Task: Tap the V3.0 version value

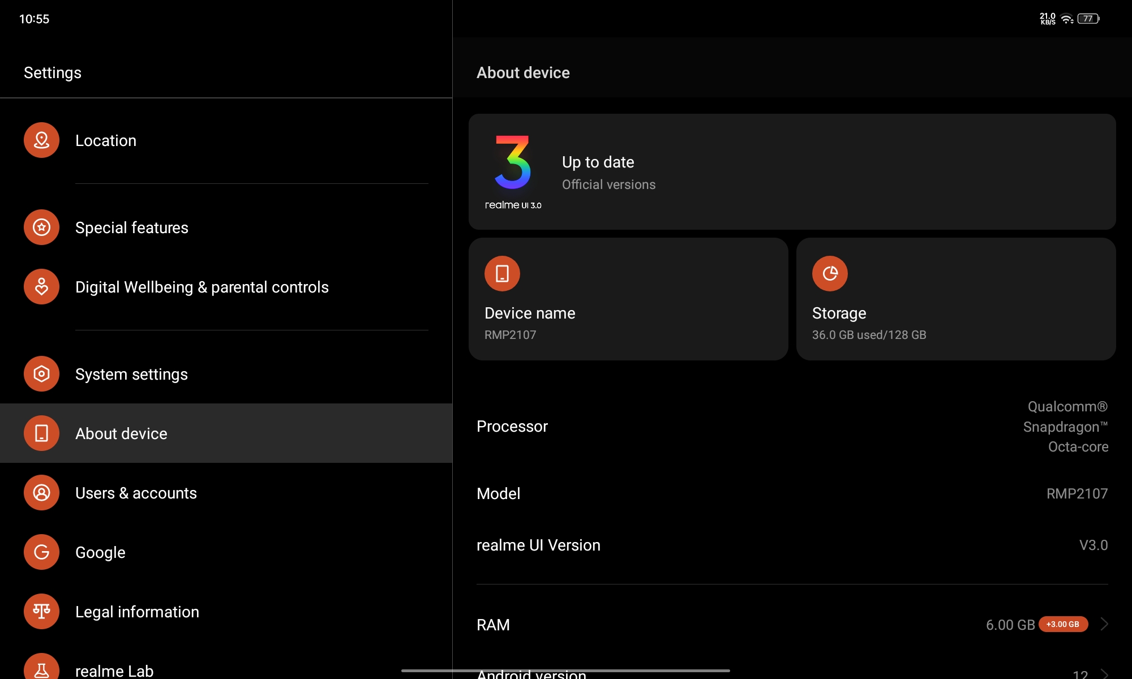Action: 1094,545
